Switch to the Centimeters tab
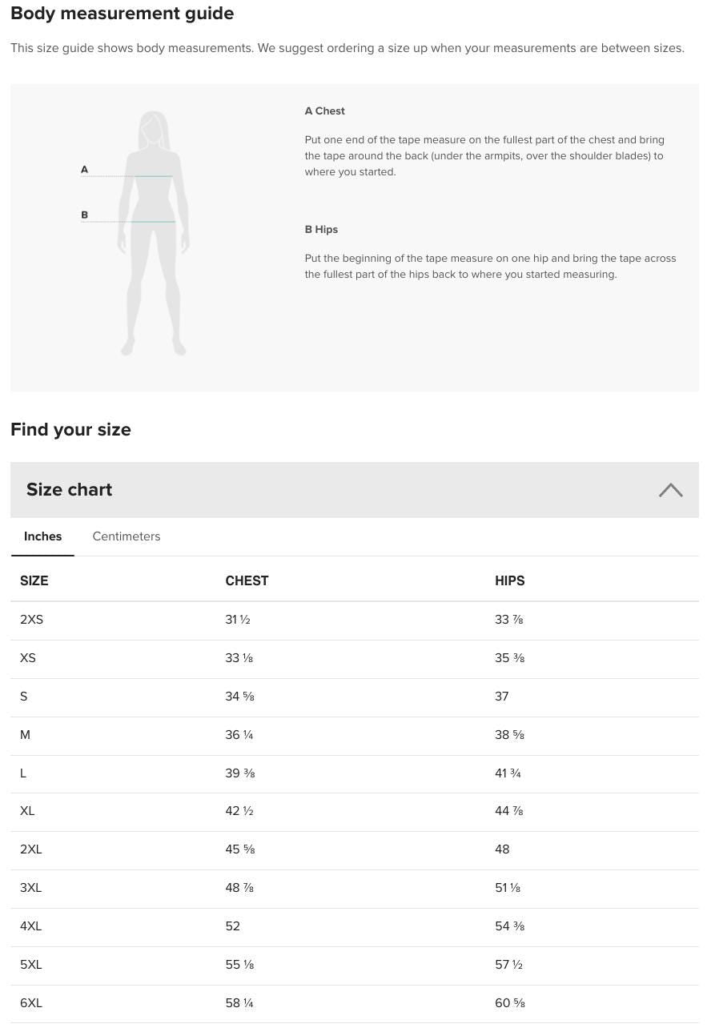711x1028 pixels. 126,536
